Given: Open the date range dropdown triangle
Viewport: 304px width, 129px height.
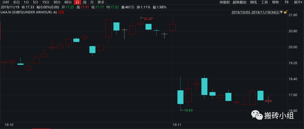Looking at the screenshot, I should point(281,12).
